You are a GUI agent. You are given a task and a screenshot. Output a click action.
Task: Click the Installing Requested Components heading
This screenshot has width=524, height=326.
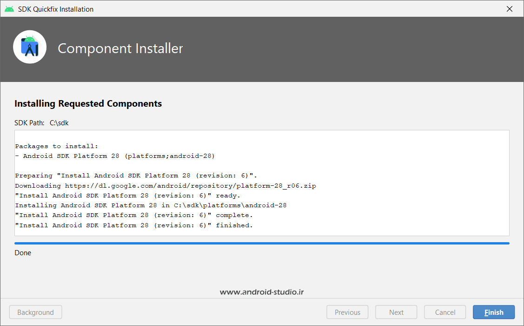pos(88,104)
